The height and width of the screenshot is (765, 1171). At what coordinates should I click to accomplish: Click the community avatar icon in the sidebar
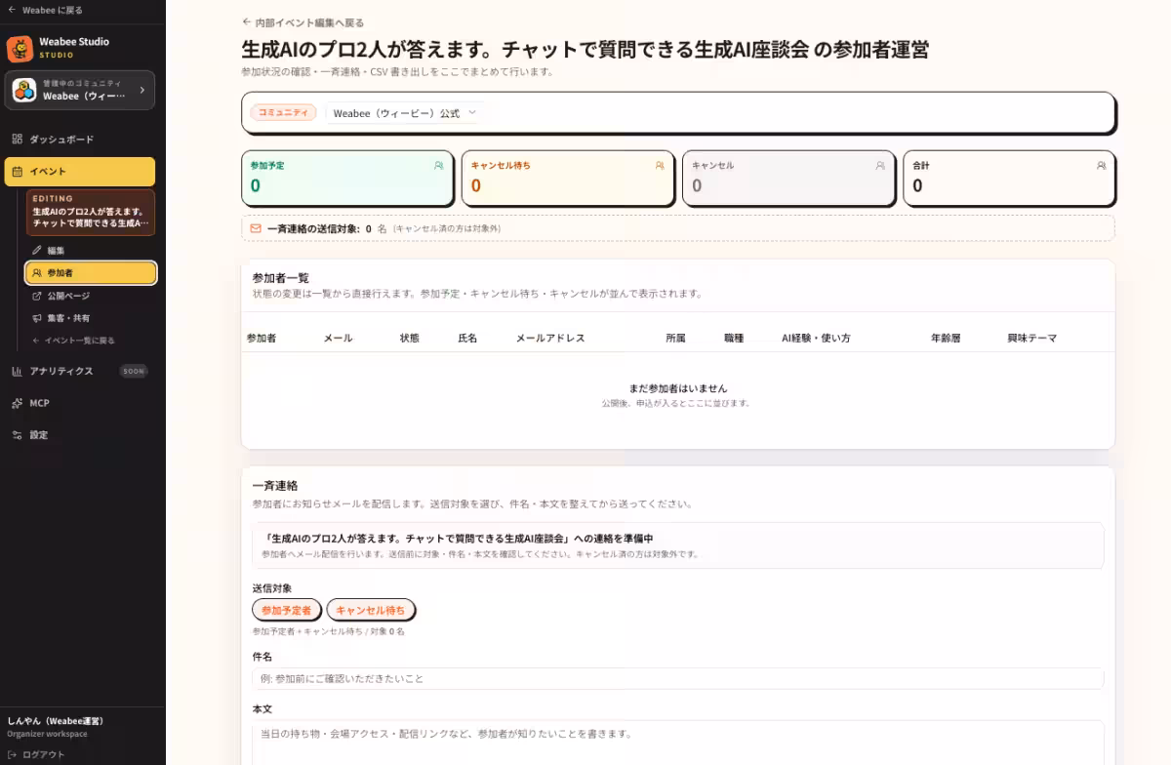24,90
